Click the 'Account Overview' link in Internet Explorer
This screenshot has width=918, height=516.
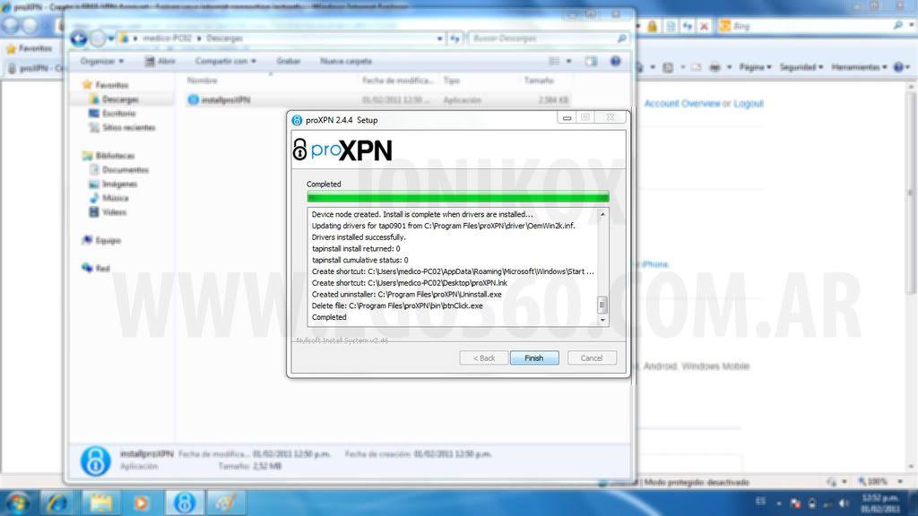click(682, 104)
